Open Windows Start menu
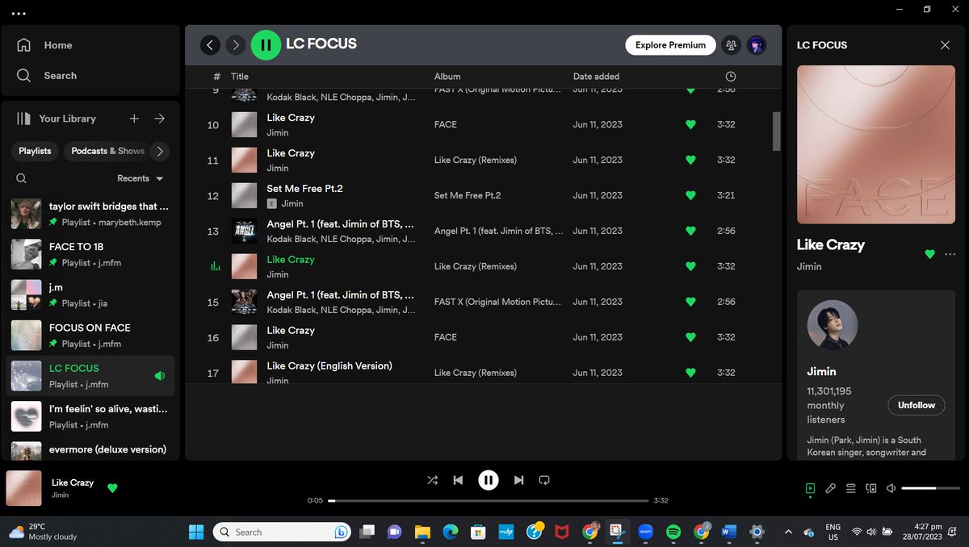The height and width of the screenshot is (547, 969). 196,532
